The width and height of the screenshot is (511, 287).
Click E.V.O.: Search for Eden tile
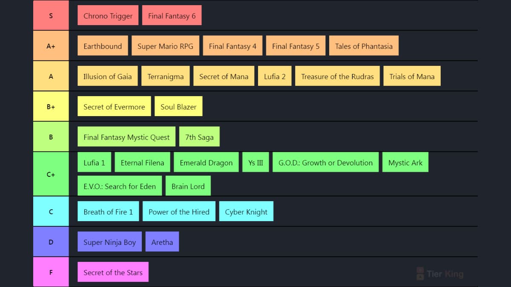(x=120, y=186)
